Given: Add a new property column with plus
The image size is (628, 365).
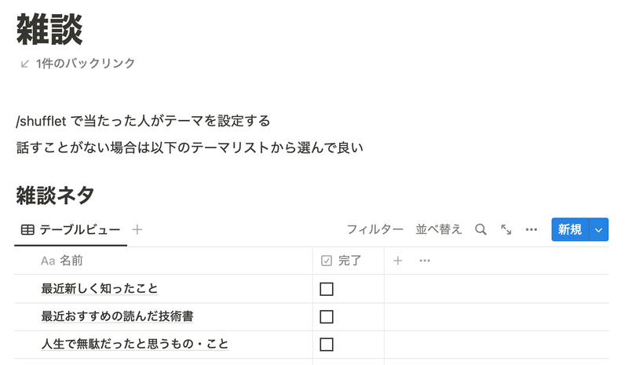Looking at the screenshot, I should pos(398,261).
